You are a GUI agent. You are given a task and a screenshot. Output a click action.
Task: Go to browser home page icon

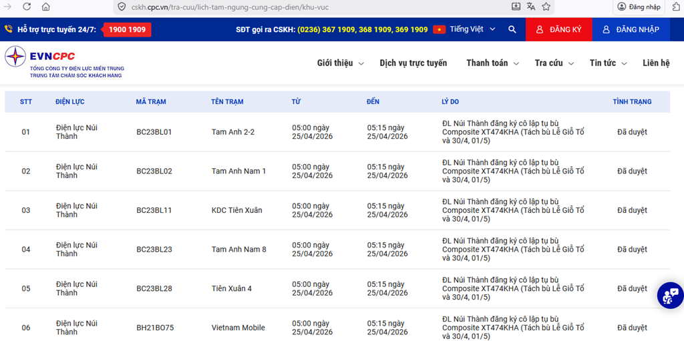pyautogui.click(x=45, y=7)
